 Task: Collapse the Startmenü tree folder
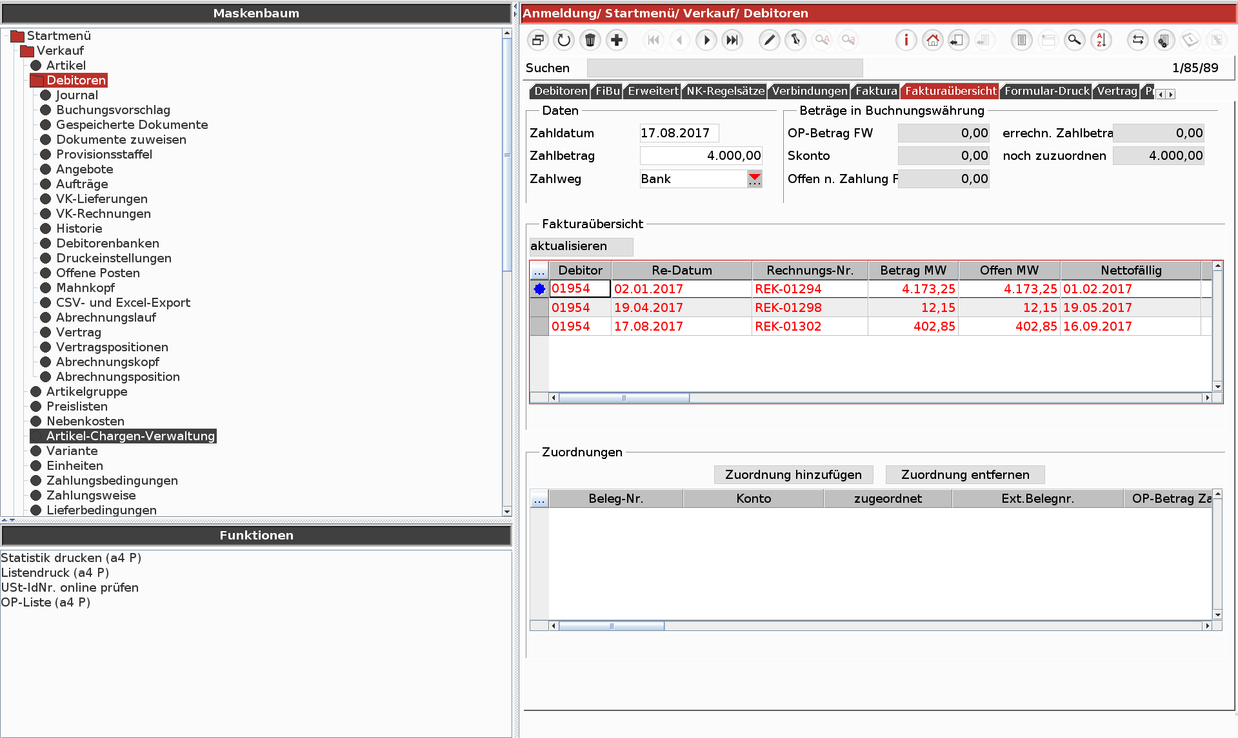tap(17, 36)
